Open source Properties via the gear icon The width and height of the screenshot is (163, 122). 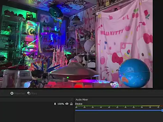[x=12, y=93]
